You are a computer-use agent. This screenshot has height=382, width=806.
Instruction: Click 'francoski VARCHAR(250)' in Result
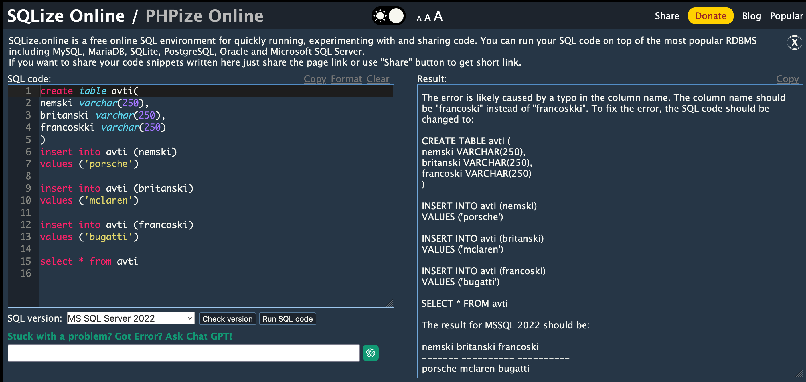(x=476, y=174)
